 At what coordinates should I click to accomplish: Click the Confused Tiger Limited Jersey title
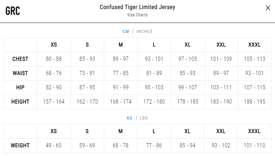(137, 7)
